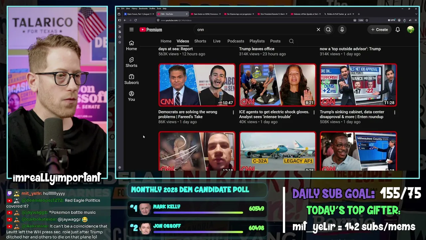
Task: Open the browser File menu
Action: click(x=118, y=8)
